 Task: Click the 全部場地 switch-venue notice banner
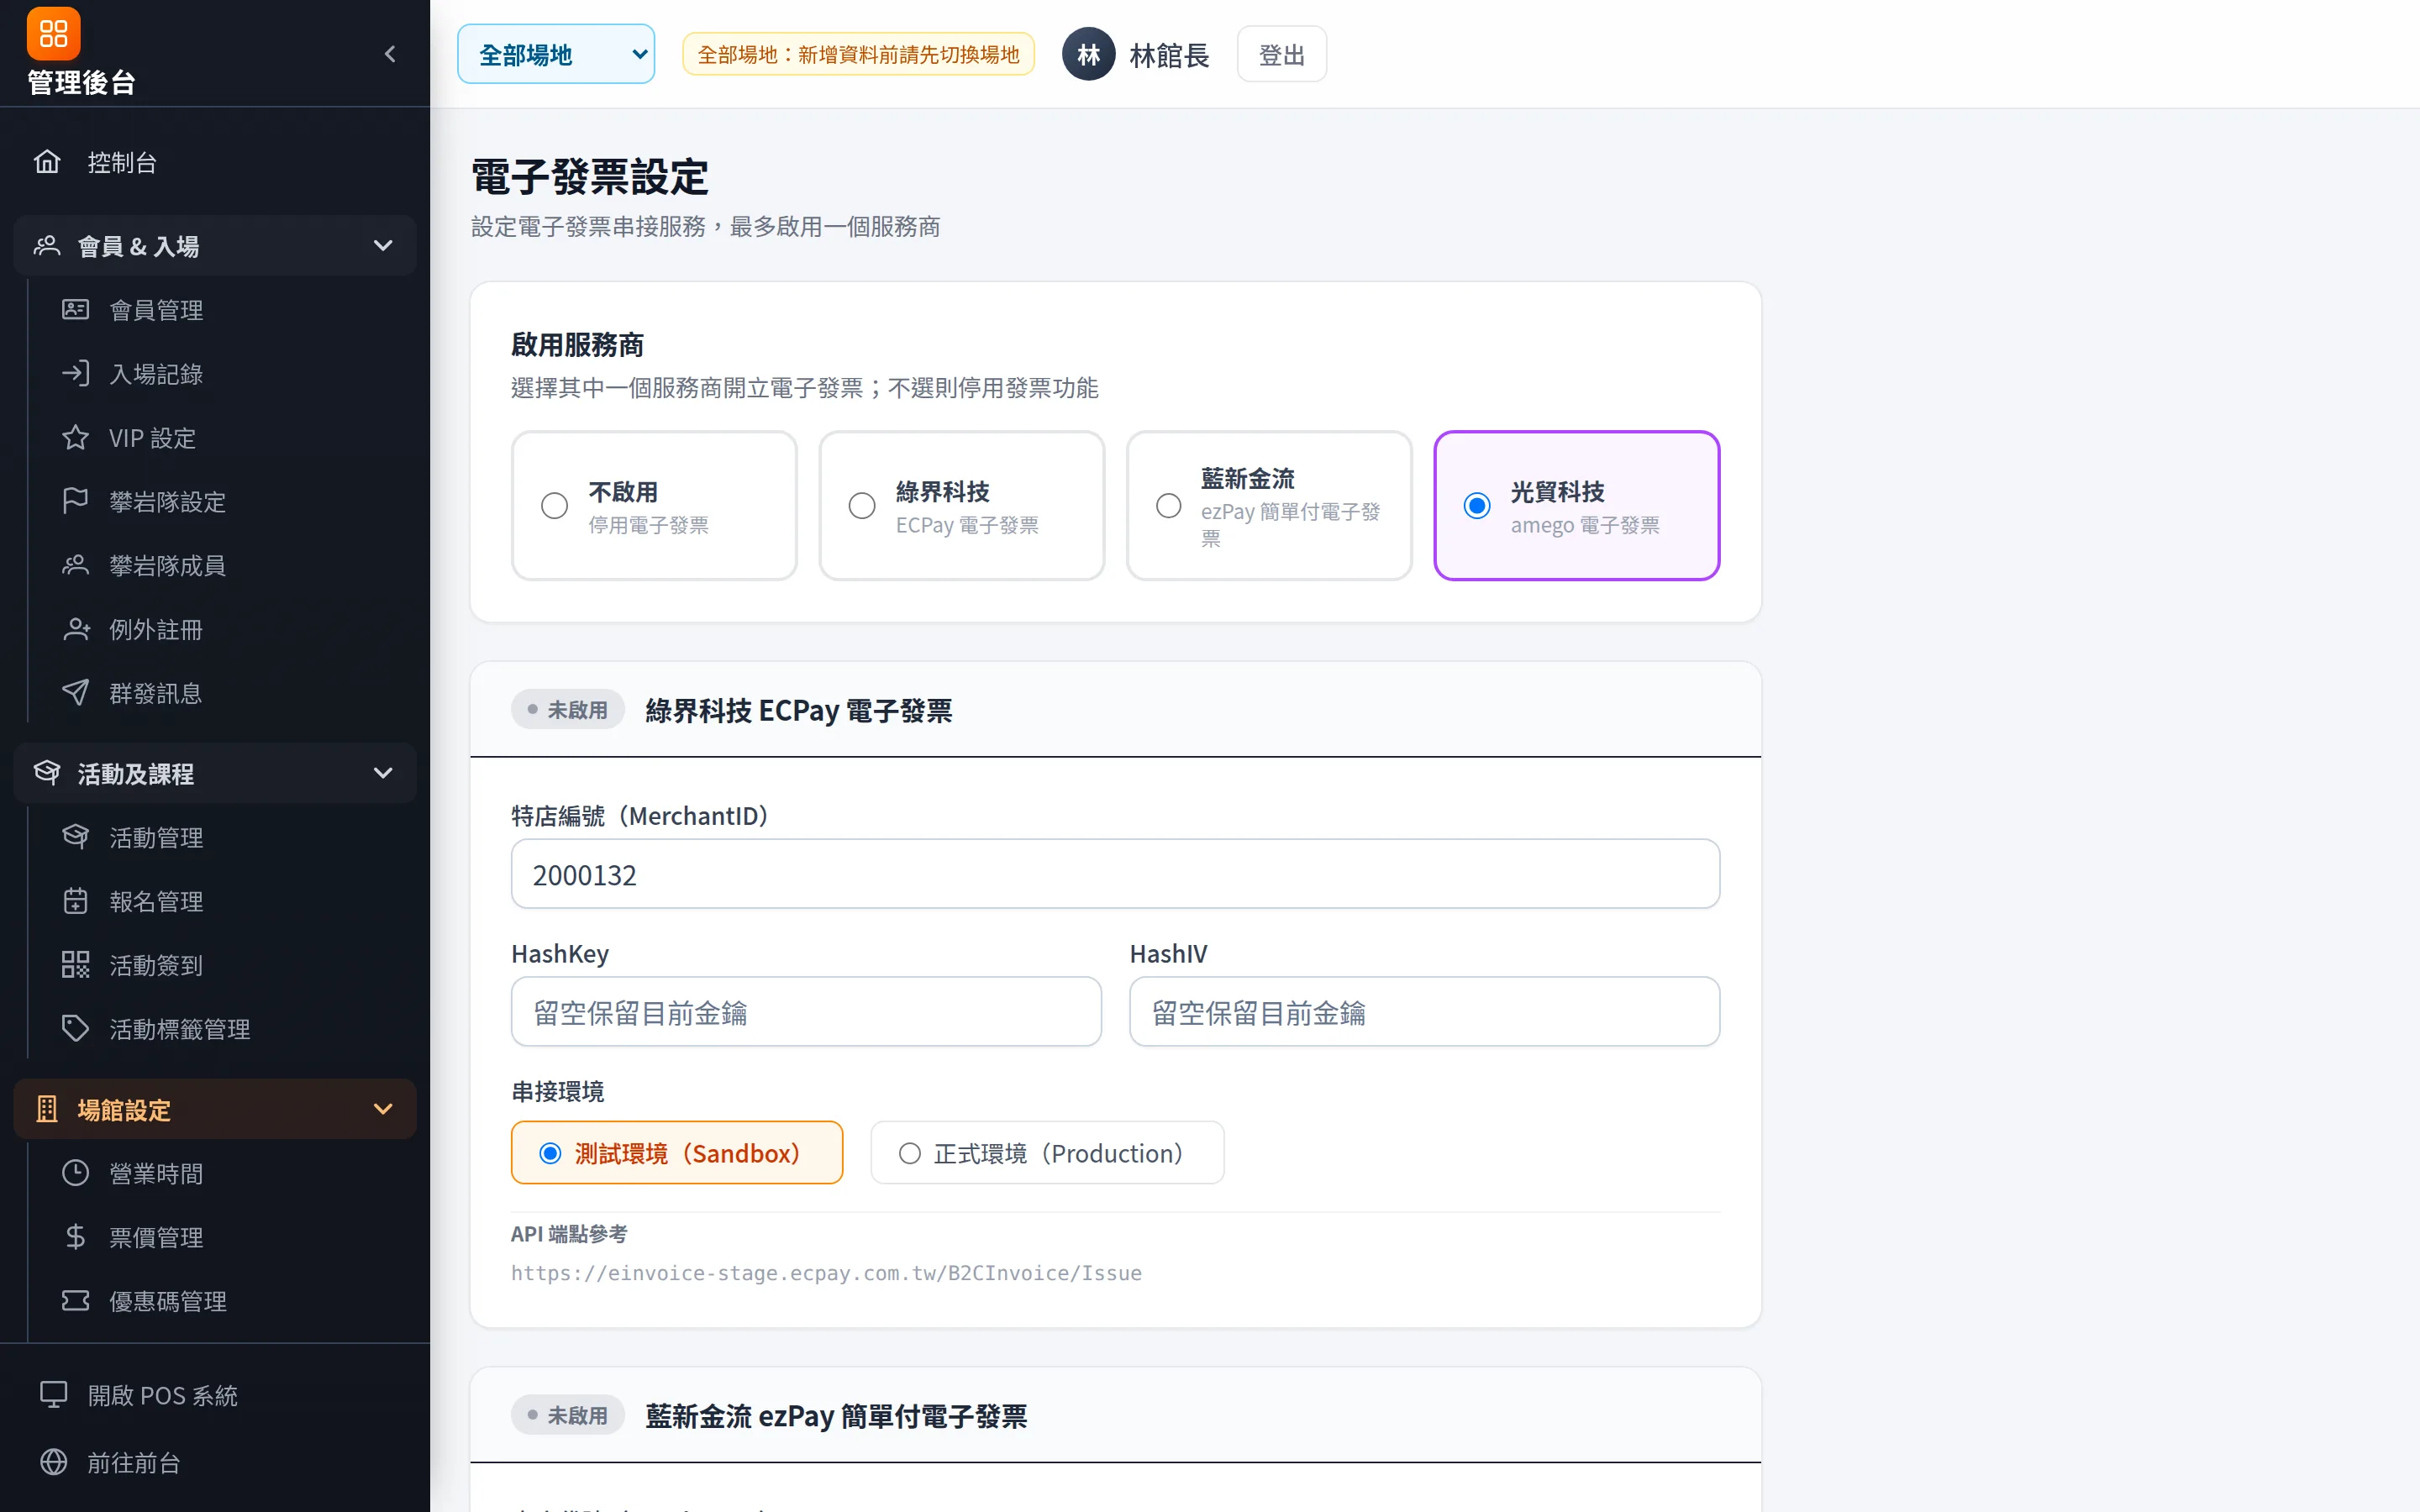click(x=858, y=54)
